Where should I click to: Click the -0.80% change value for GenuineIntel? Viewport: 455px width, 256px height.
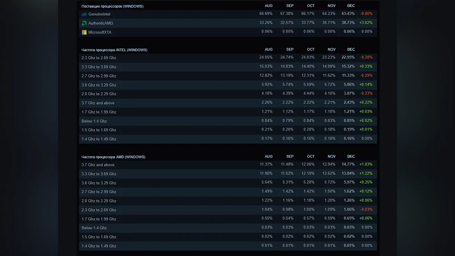pos(366,14)
